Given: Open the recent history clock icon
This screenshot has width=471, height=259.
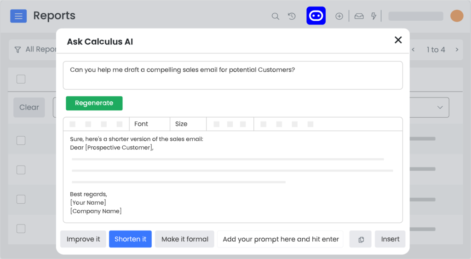Looking at the screenshot, I should click(x=292, y=16).
